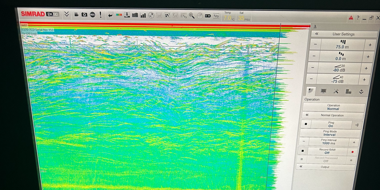Click the video camera toolbar icon
Viewport: 380px width, 190px height.
coord(76,15)
